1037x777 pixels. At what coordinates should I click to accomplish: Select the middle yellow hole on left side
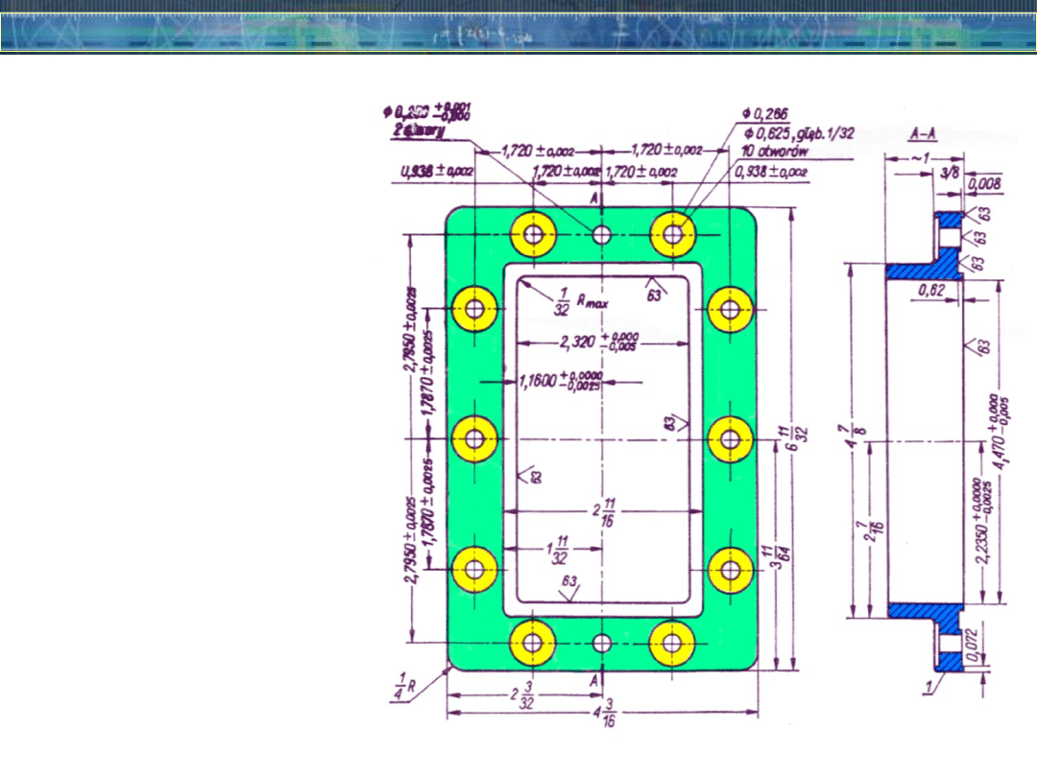[x=473, y=438]
